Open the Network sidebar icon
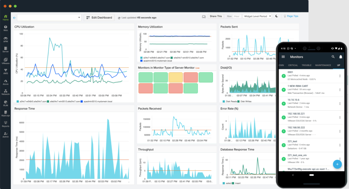This screenshot has height=189, width=349. (5, 92)
